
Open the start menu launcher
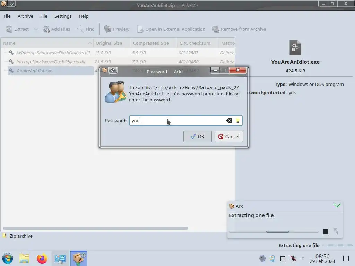8,258
